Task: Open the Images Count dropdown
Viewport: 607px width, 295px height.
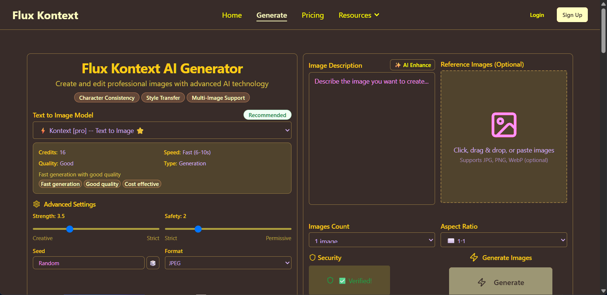Action: pos(372,240)
